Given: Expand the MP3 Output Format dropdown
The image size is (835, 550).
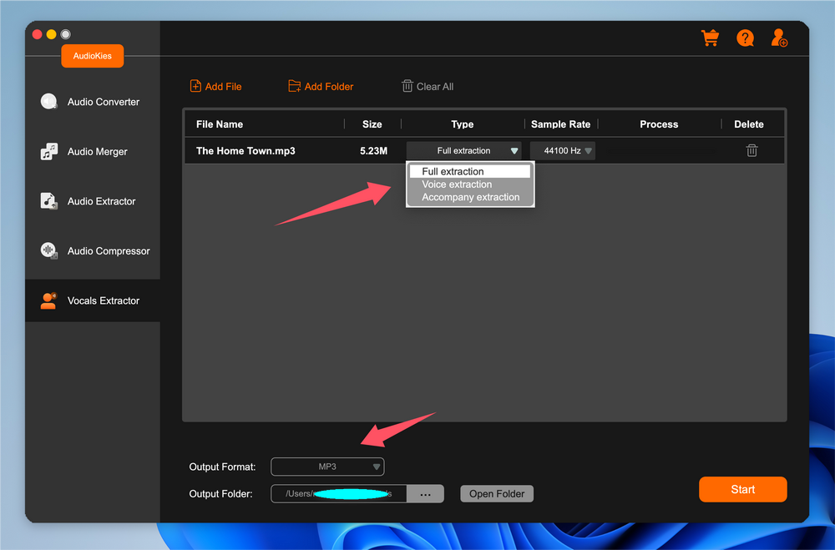Looking at the screenshot, I should 327,467.
